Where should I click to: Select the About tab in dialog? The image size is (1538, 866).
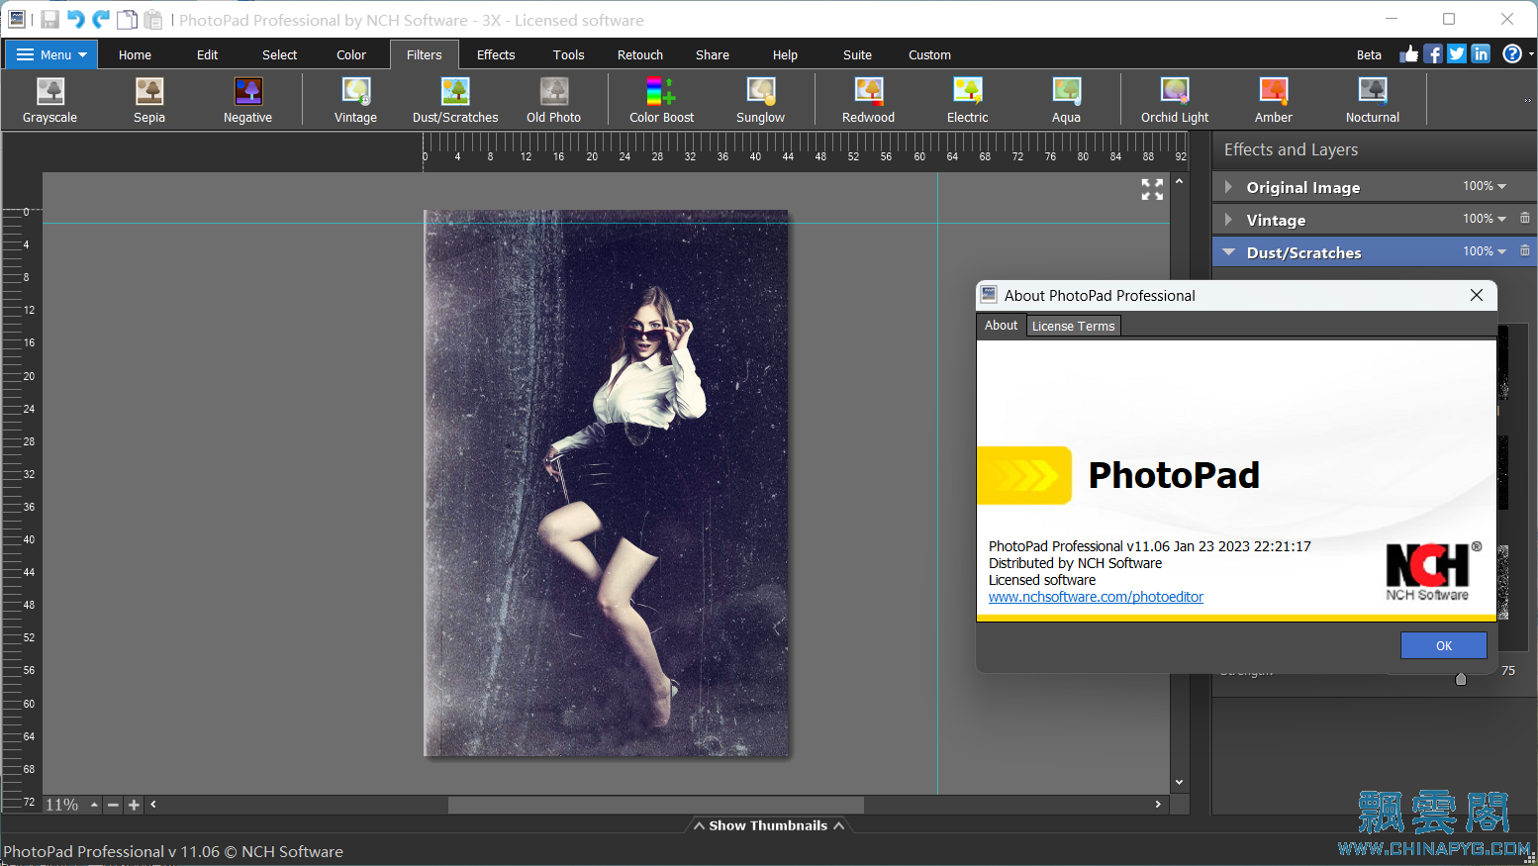[1001, 325]
